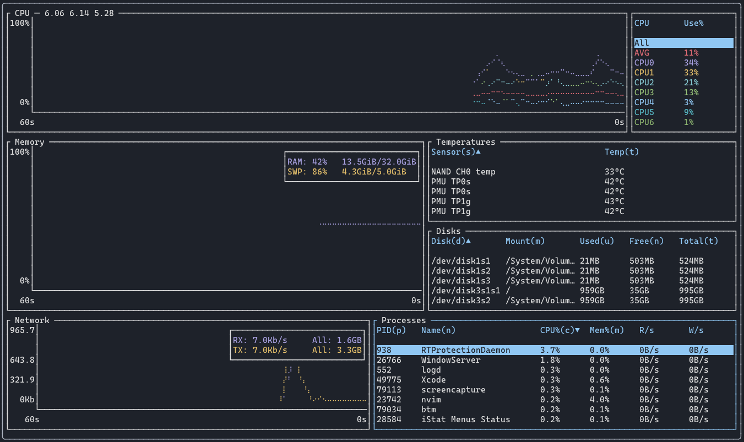Sort processes by Name(n) header
Viewport: 744px width, 442px height.
438,330
